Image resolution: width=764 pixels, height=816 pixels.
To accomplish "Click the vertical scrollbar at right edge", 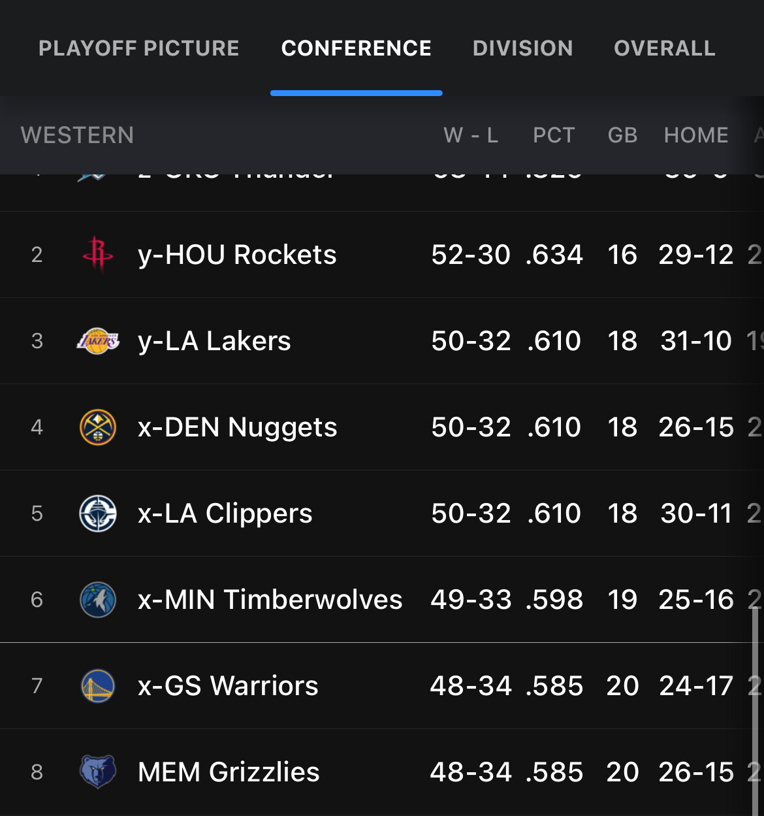I will tap(756, 706).
